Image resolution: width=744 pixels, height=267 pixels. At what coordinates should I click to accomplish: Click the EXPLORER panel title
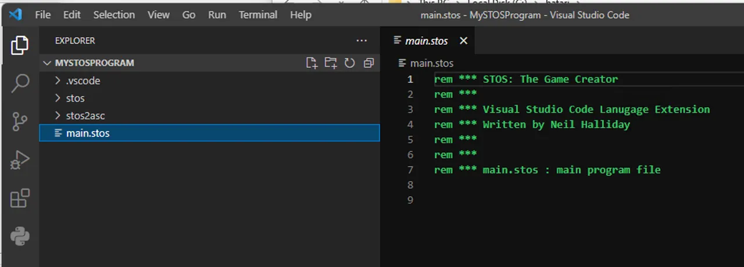75,41
